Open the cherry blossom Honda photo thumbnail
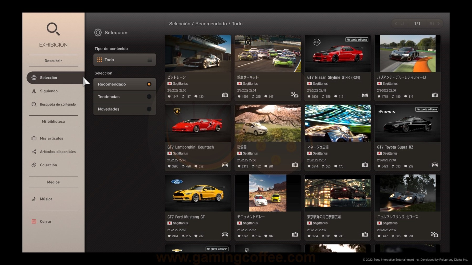 tap(268, 123)
